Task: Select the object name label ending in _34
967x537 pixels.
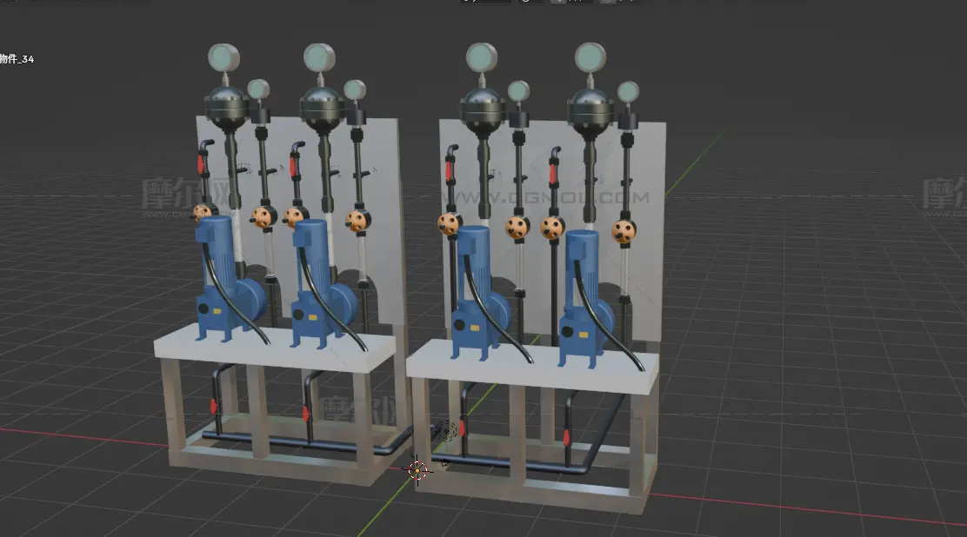Action: 17,59
